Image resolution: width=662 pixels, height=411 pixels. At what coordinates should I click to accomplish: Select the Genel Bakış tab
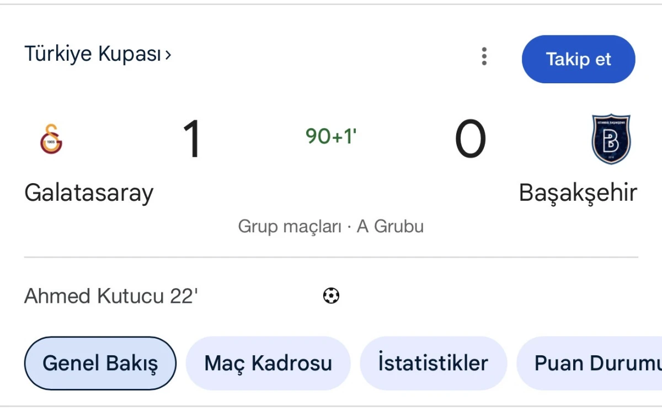click(x=100, y=363)
